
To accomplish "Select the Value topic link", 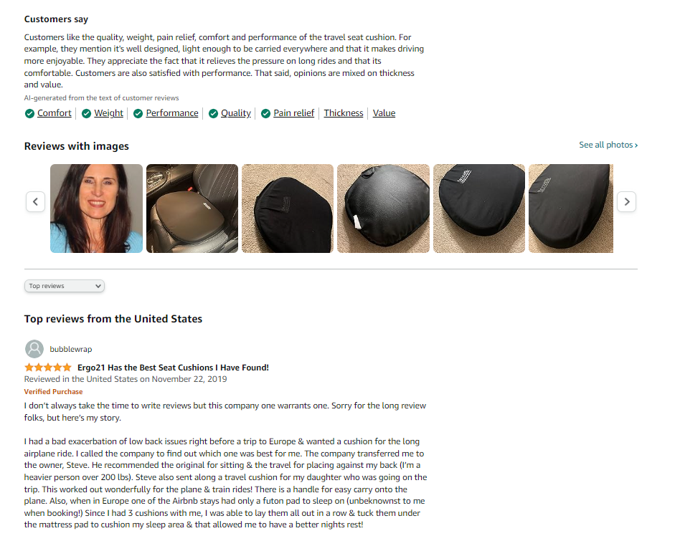I will (384, 113).
